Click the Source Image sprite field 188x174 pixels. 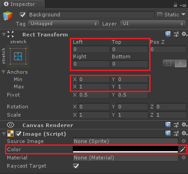(125, 141)
